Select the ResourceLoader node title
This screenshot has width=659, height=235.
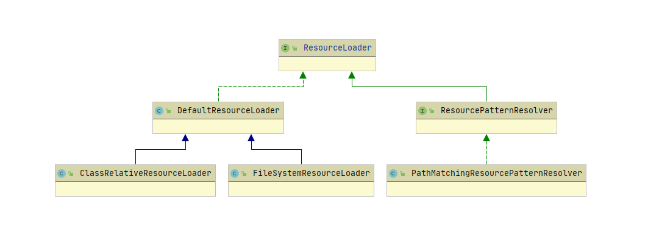pos(338,48)
